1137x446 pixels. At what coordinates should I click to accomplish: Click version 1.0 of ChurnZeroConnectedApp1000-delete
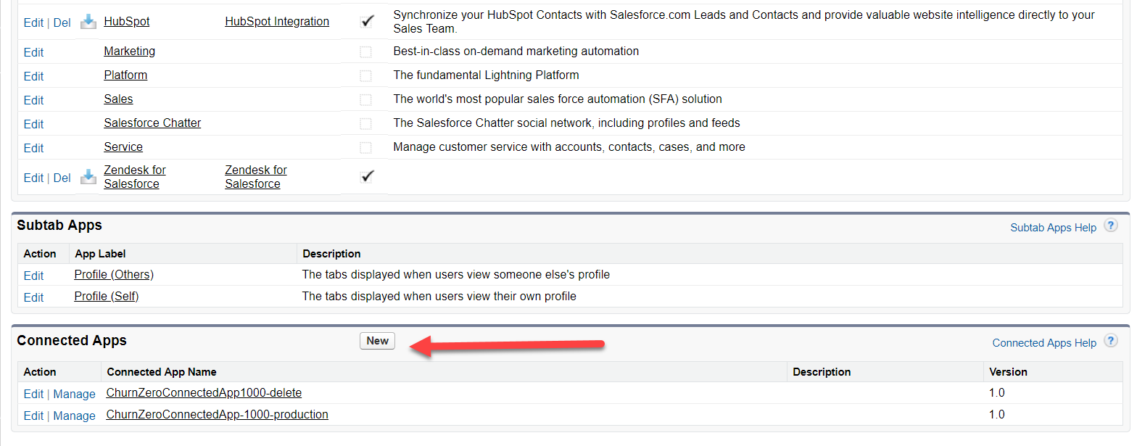997,392
